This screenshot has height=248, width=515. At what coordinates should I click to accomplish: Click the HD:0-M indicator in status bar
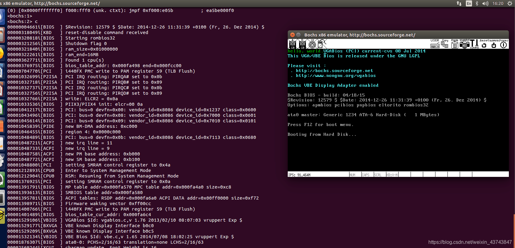[x=392, y=175]
